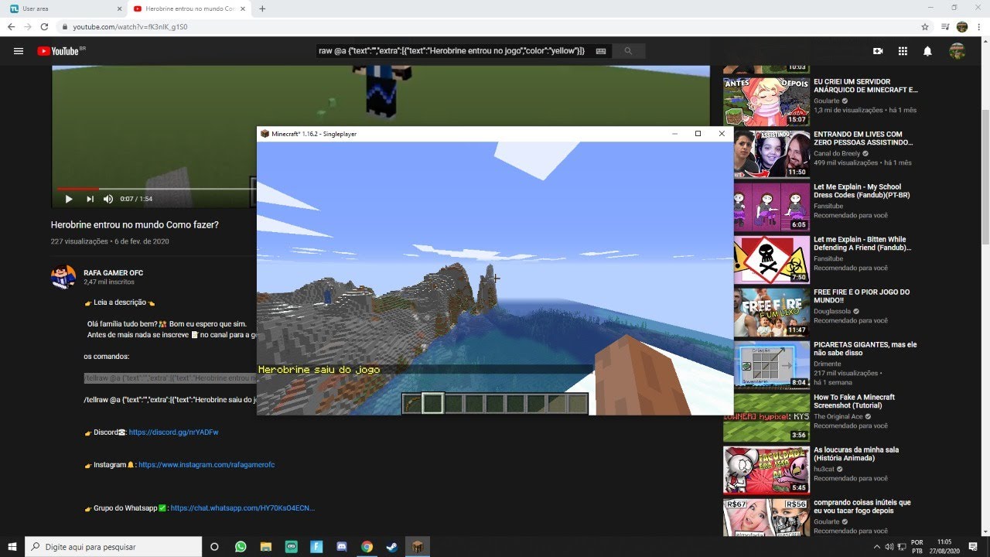990x557 pixels.
Task: Open the Discord invite link
Action: [173, 432]
